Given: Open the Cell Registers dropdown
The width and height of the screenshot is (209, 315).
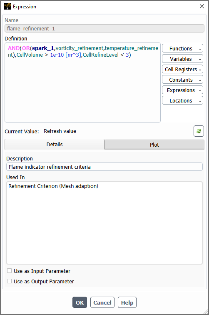Looking at the screenshot, I should pyautogui.click(x=182, y=69).
